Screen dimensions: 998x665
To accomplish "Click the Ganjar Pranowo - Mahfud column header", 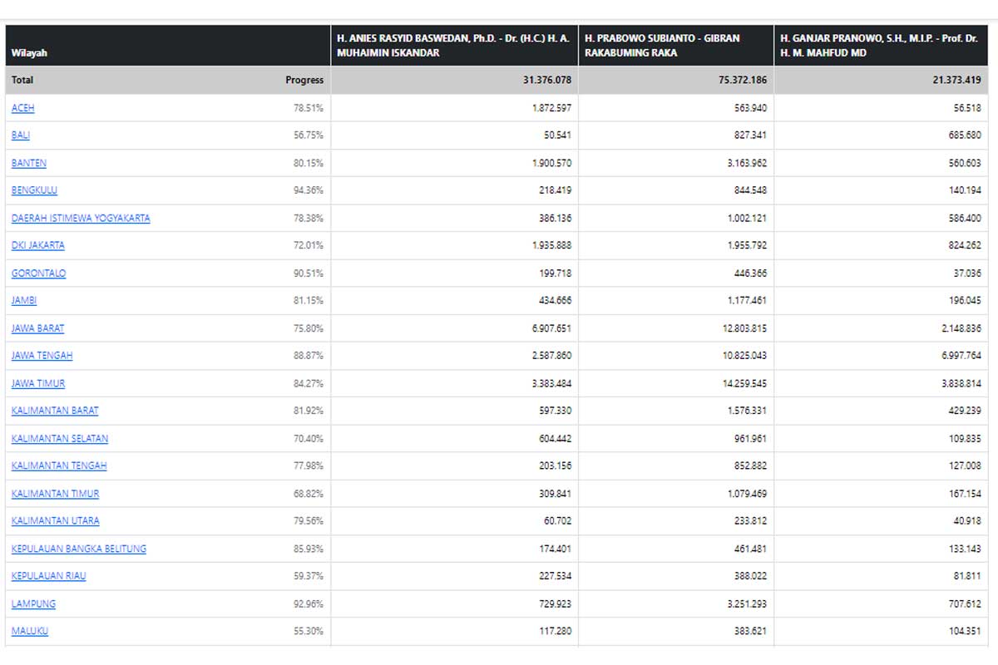I will tap(881, 46).
